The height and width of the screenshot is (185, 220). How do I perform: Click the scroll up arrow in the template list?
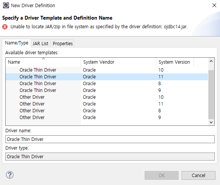pos(211,61)
